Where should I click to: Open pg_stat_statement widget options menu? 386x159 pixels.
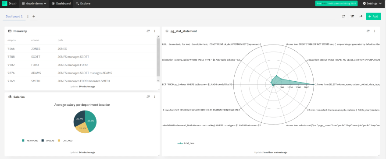click(375, 31)
